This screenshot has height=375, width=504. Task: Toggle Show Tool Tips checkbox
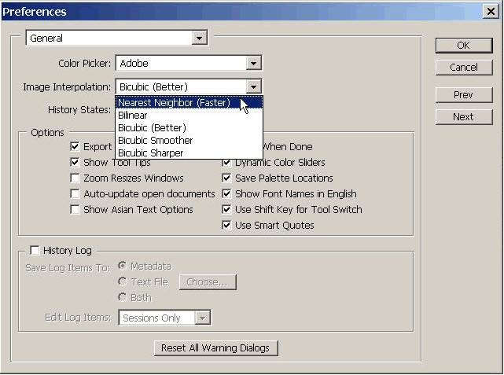75,163
